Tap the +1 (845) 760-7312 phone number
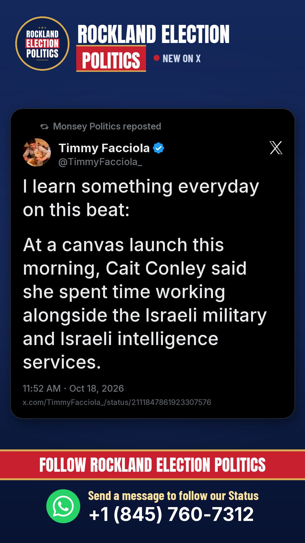The image size is (305, 543). coord(171,514)
